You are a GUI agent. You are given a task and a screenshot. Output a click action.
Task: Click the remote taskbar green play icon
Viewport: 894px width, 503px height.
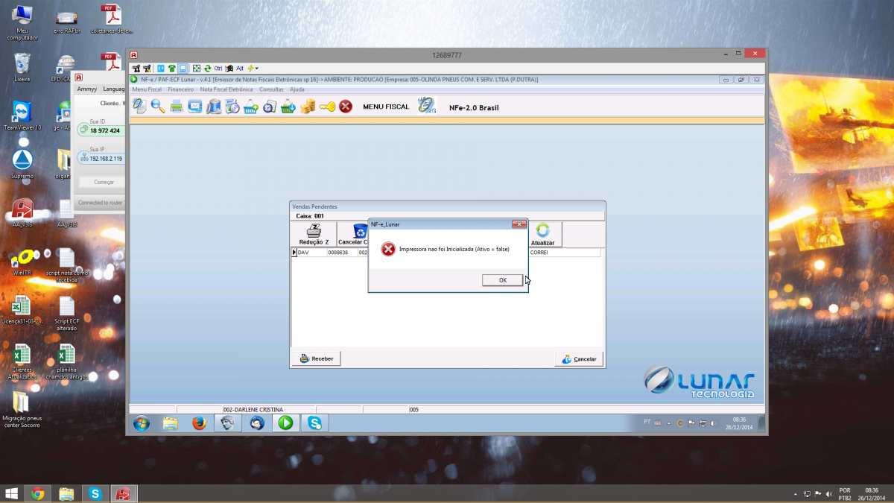pyautogui.click(x=285, y=423)
